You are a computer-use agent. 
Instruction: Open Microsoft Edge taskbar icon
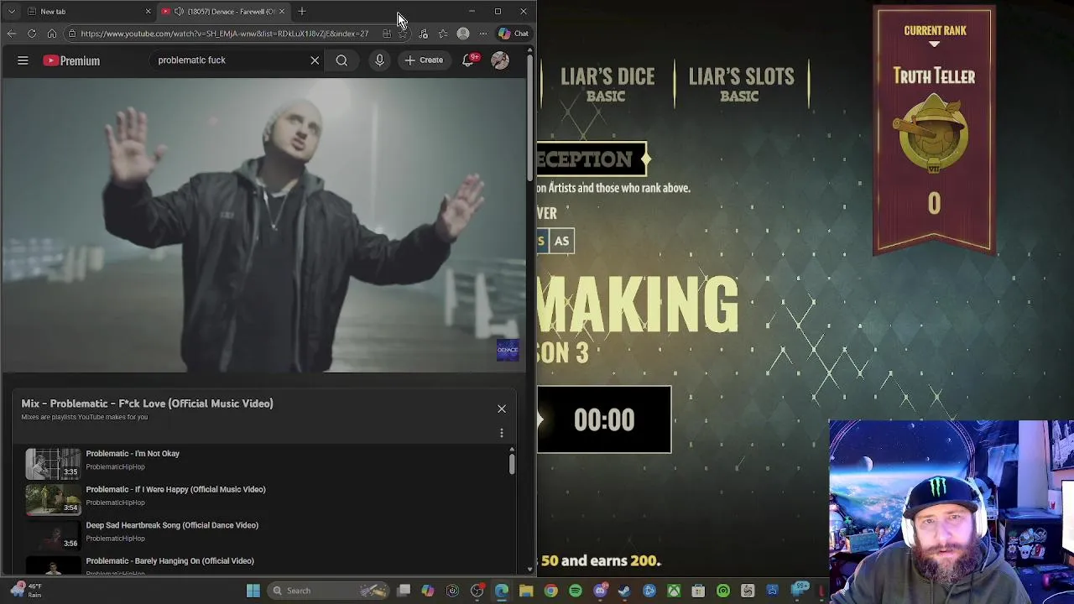tap(501, 591)
